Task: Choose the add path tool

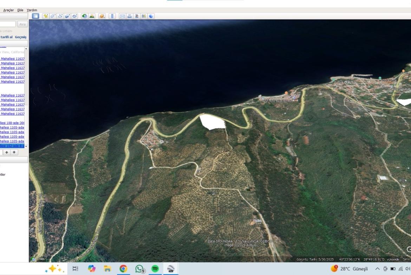Action: click(60, 16)
